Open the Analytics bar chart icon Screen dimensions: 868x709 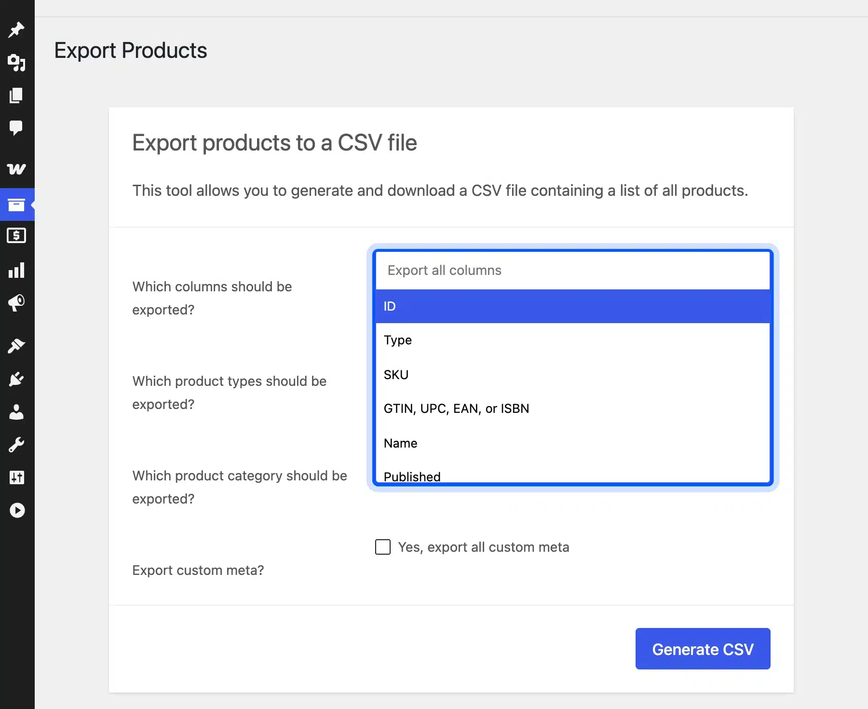point(16,270)
